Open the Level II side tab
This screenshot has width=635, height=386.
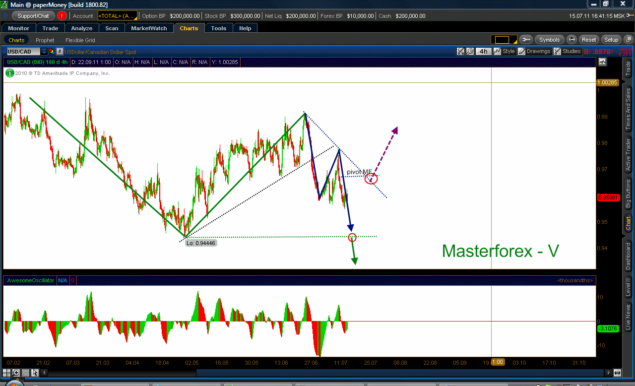(628, 288)
